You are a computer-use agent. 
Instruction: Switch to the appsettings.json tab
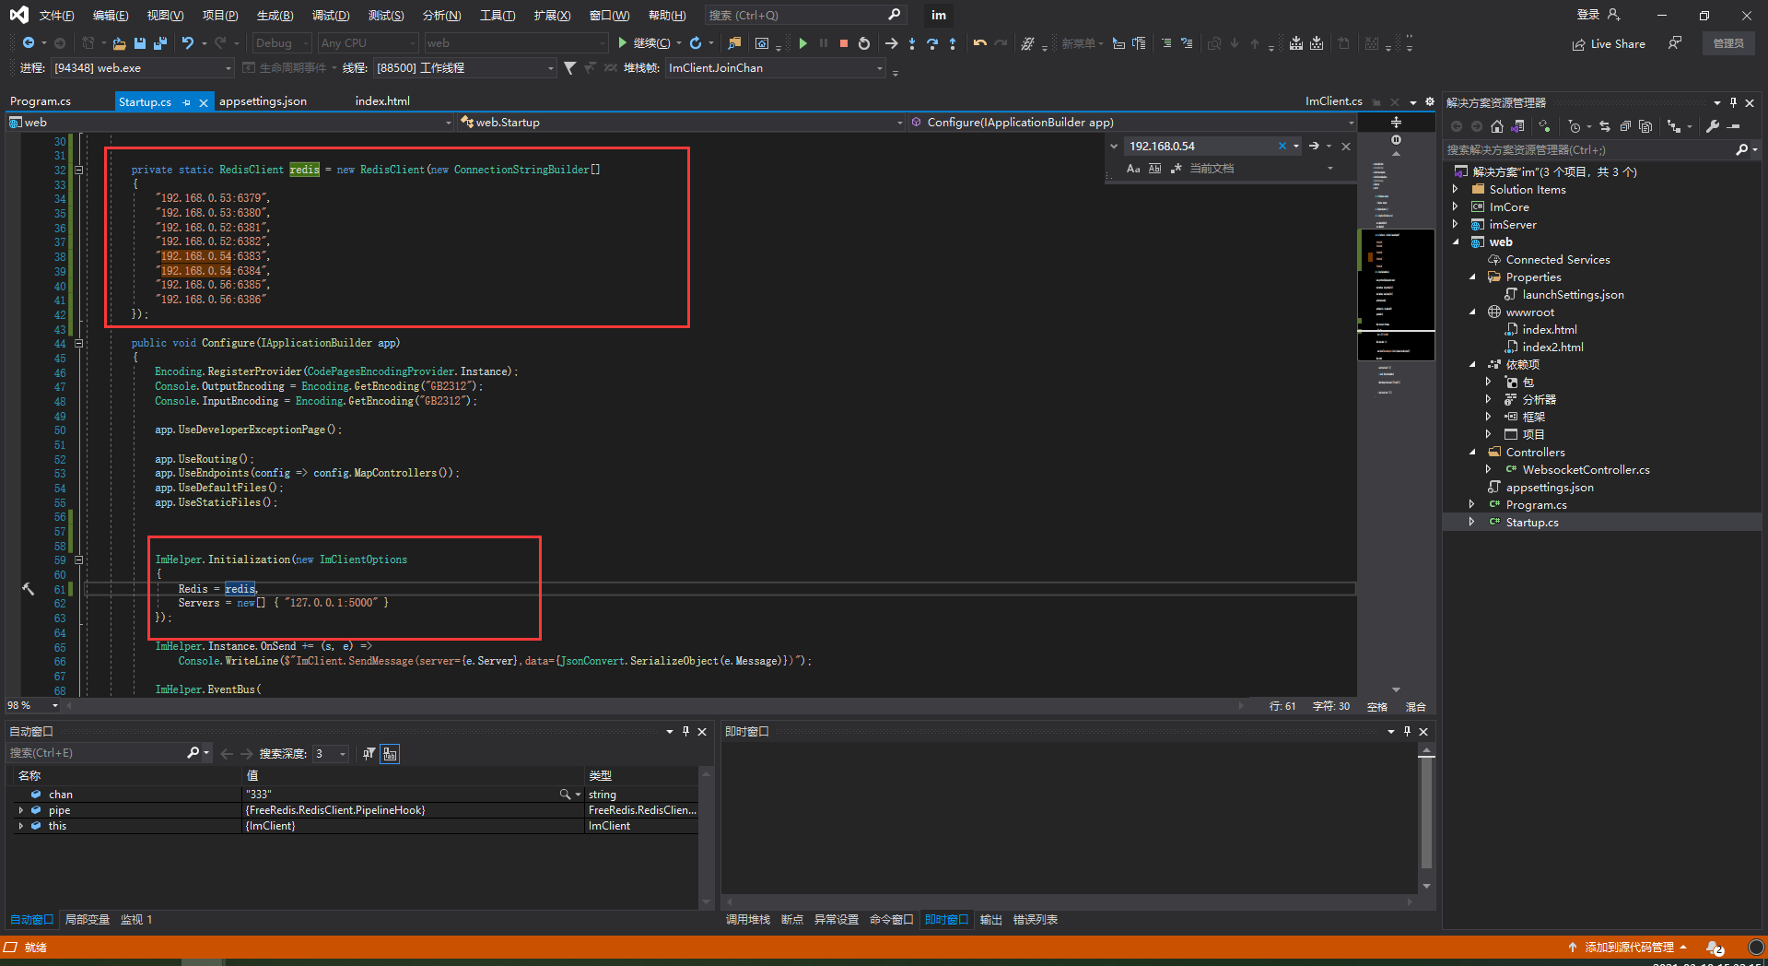tap(263, 101)
